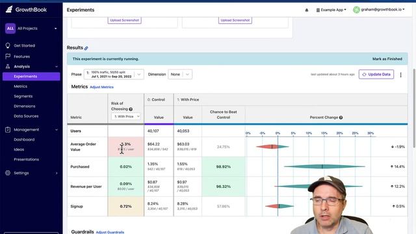This screenshot has width=416, height=234.
Task: Click With Price Users value 40,053
Action: click(183, 131)
